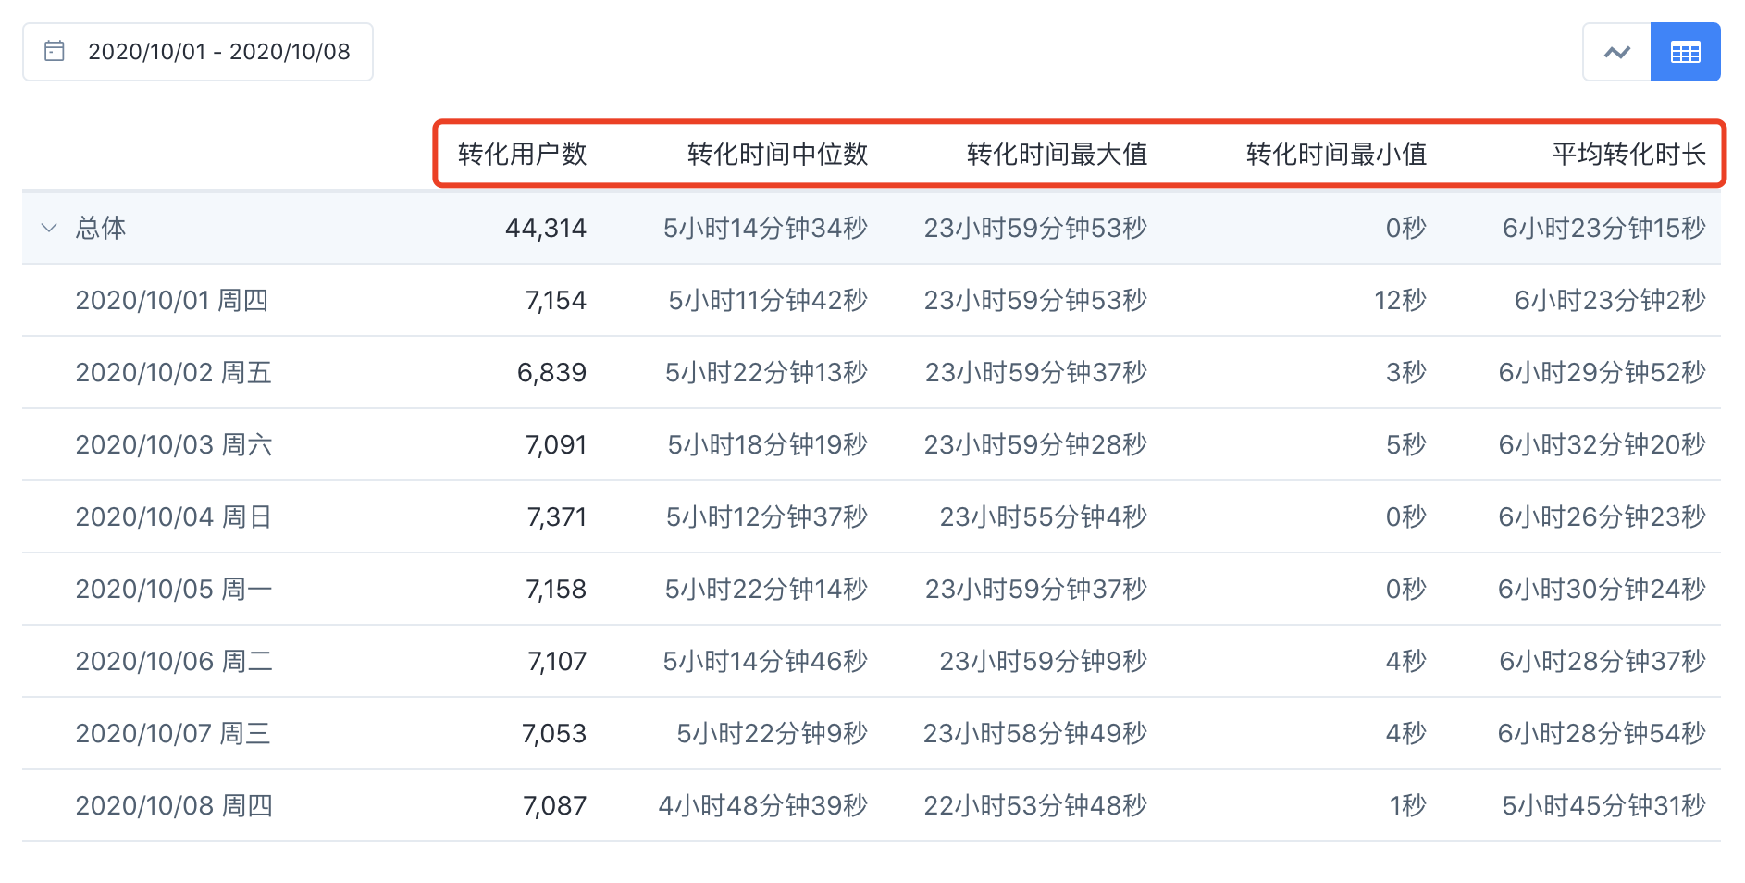Switch to table view
The height and width of the screenshot is (883, 1745).
[x=1685, y=52]
